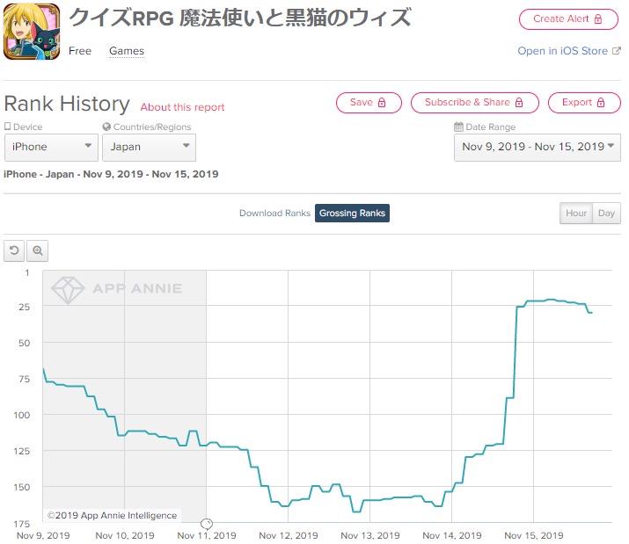Click the Save button

(369, 103)
